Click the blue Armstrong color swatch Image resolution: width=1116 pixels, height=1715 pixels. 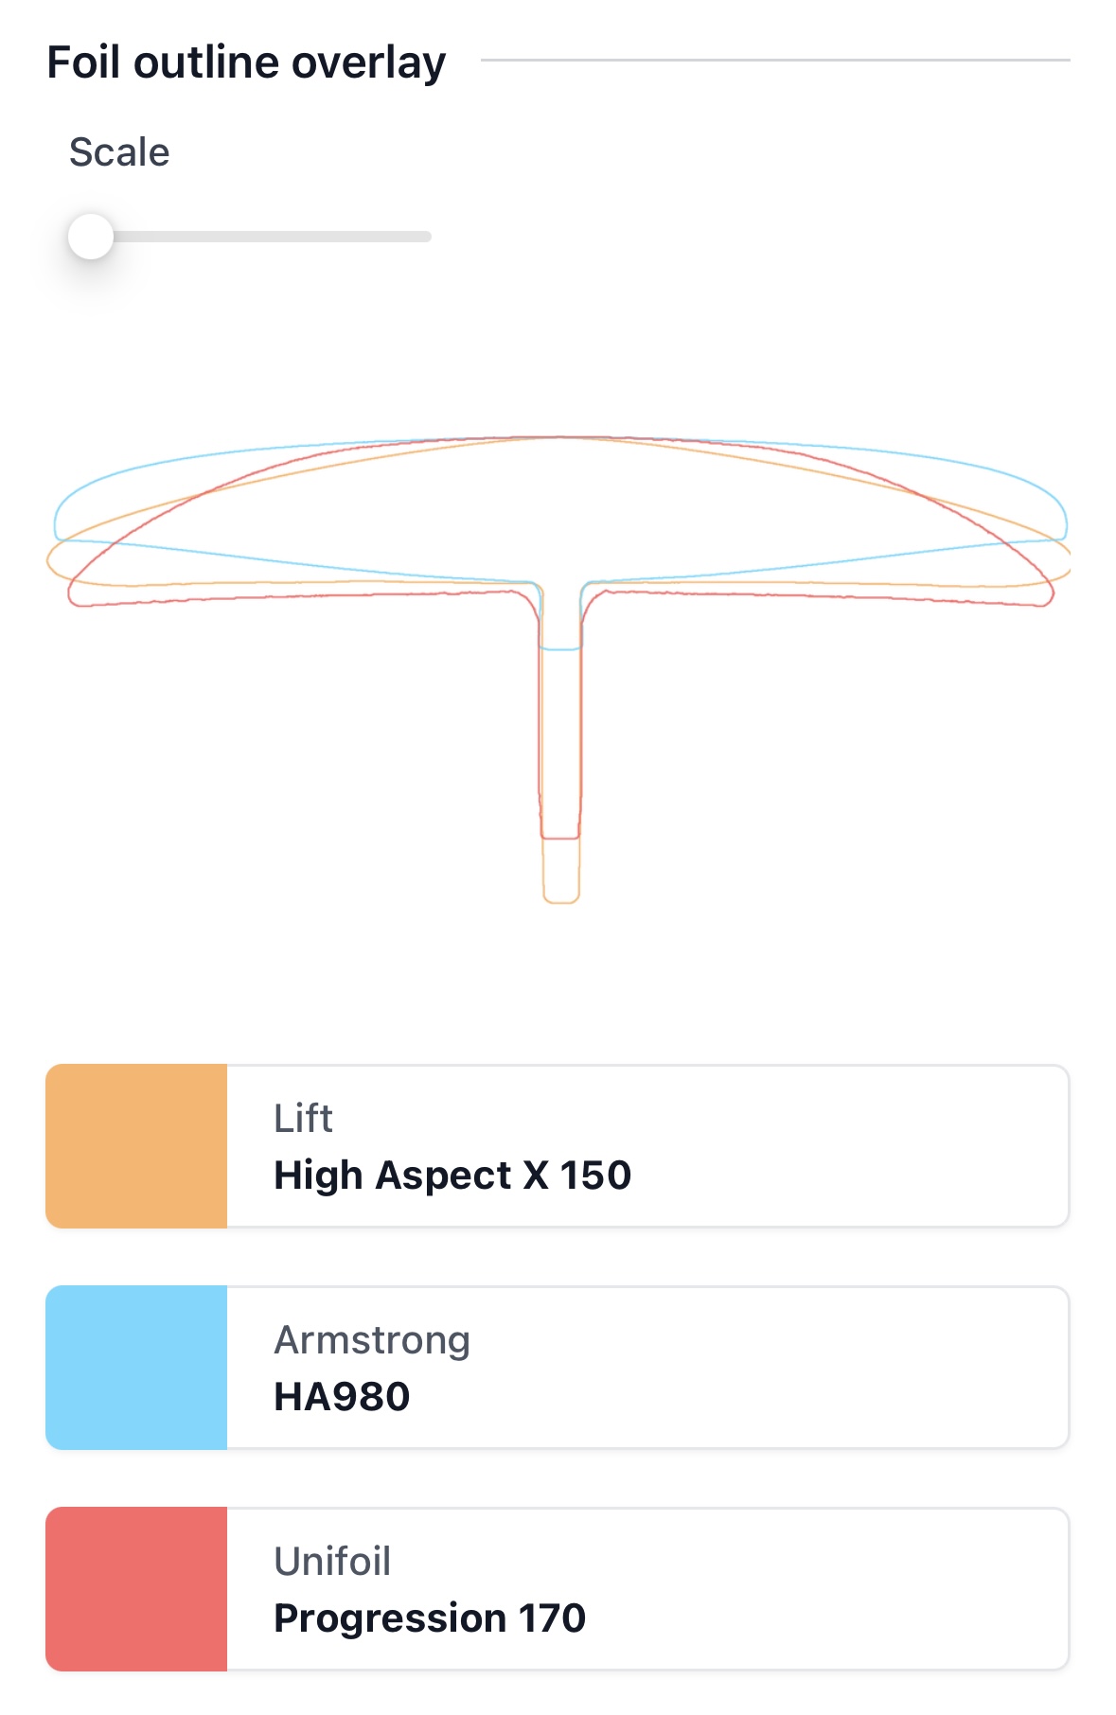coord(136,1368)
